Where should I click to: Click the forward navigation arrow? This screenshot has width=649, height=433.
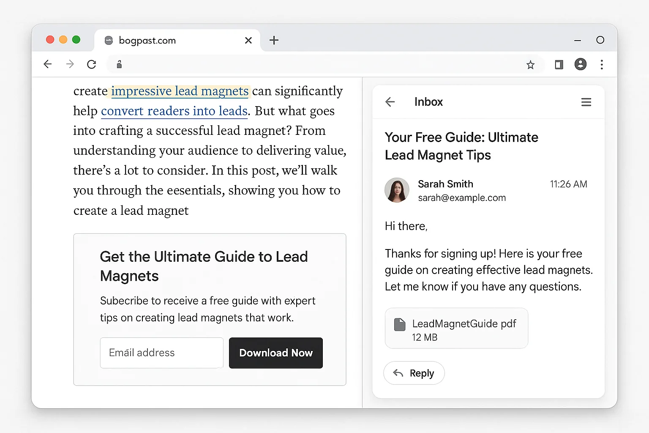(x=70, y=64)
